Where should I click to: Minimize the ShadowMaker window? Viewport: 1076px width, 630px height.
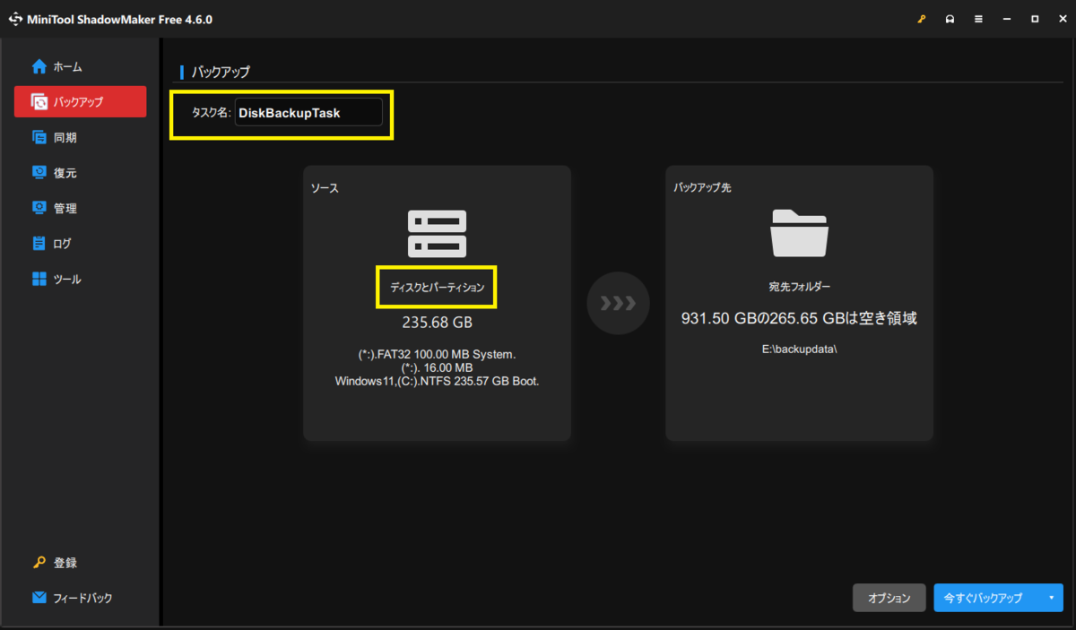click(x=1007, y=19)
